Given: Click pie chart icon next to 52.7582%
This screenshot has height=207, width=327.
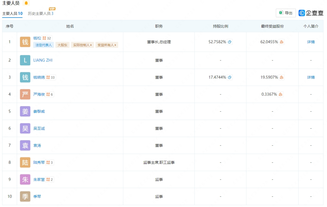Looking at the screenshot, I should (230, 42).
